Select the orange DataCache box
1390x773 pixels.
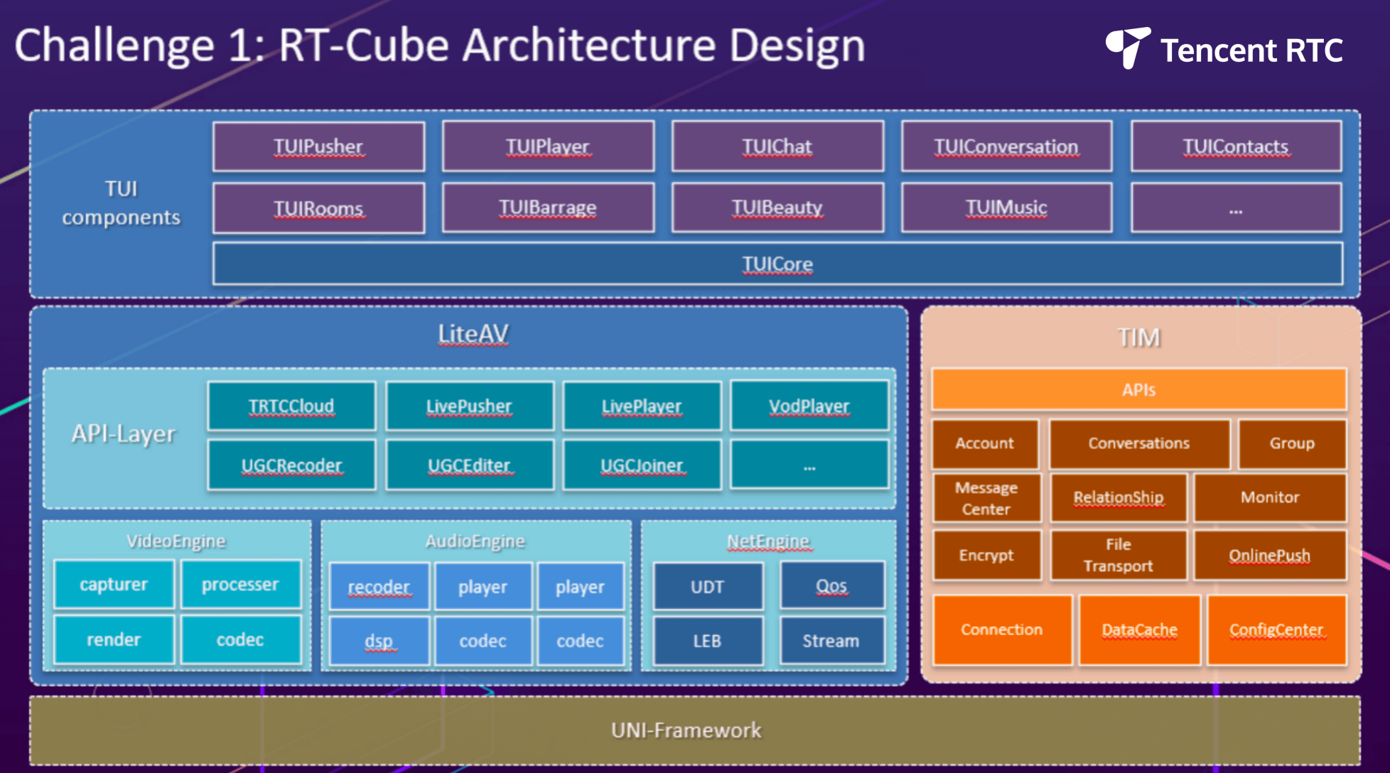(x=1139, y=630)
